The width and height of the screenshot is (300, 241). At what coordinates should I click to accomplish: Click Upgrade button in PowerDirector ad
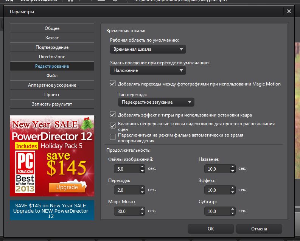coord(67,187)
